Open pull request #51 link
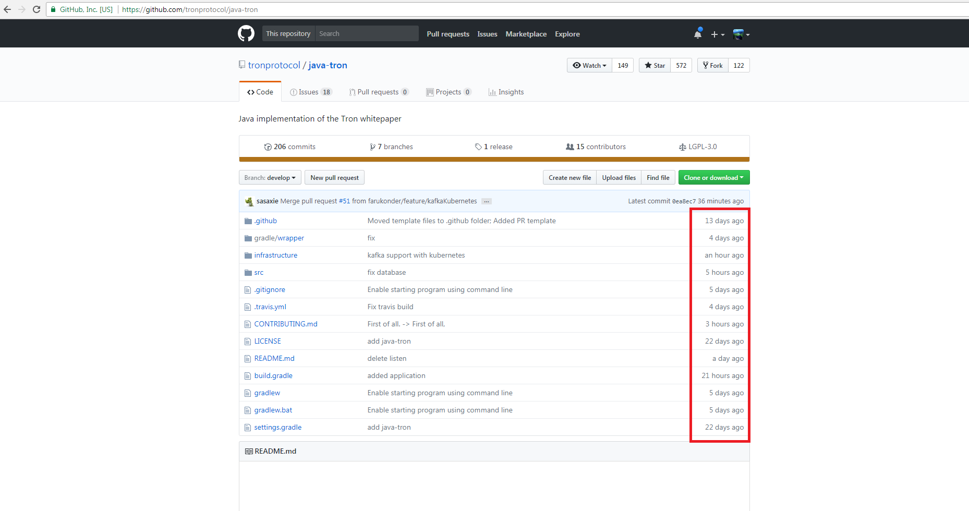The width and height of the screenshot is (969, 511). click(344, 201)
